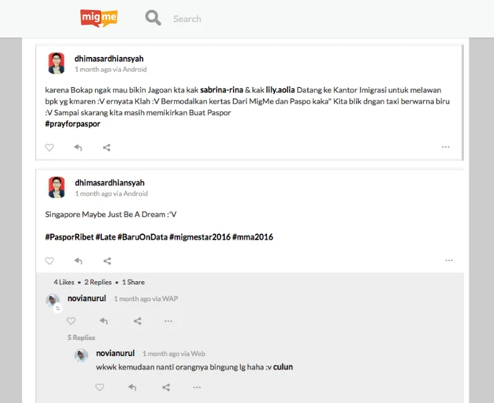
Task: Reply to the #prayforpaspor post
Action: [x=78, y=147]
